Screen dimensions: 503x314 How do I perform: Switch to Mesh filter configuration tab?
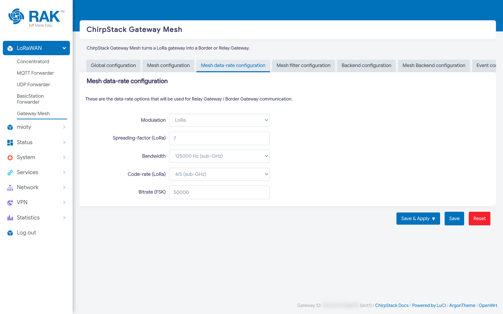(x=303, y=66)
